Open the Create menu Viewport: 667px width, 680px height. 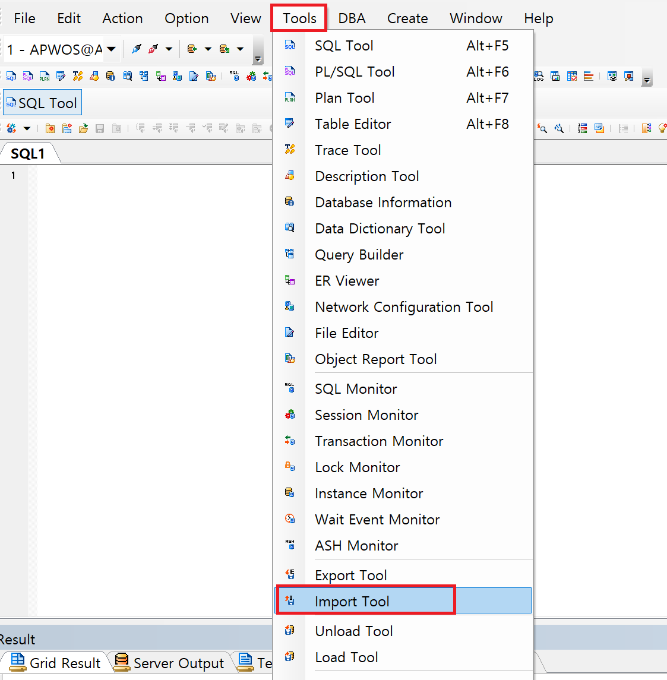pos(407,18)
